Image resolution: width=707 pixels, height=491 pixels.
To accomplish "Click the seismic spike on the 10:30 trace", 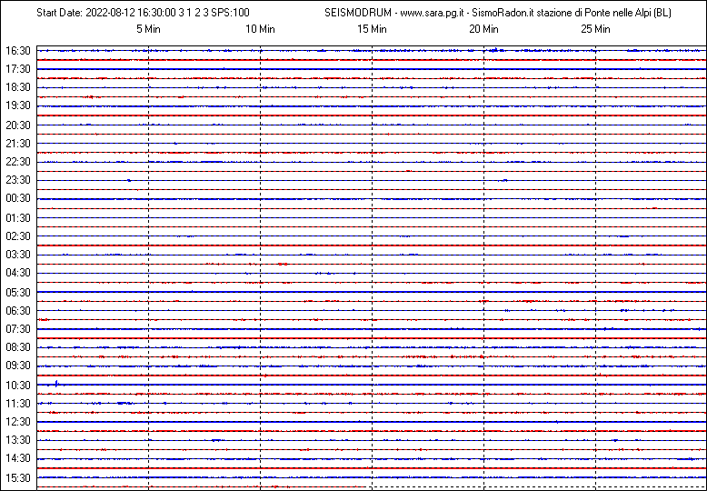I will 56,384.
